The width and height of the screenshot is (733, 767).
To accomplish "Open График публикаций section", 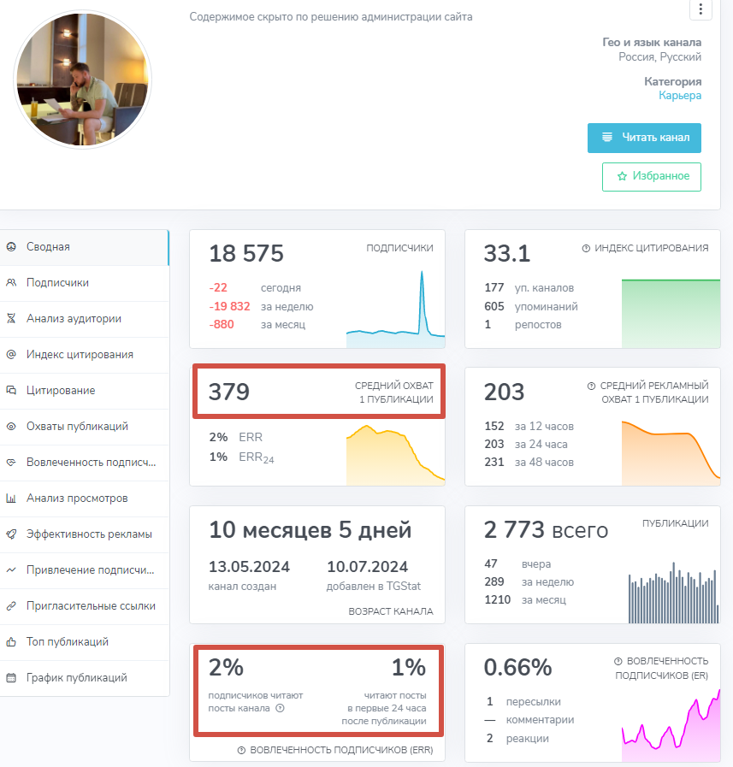I will coord(84,677).
